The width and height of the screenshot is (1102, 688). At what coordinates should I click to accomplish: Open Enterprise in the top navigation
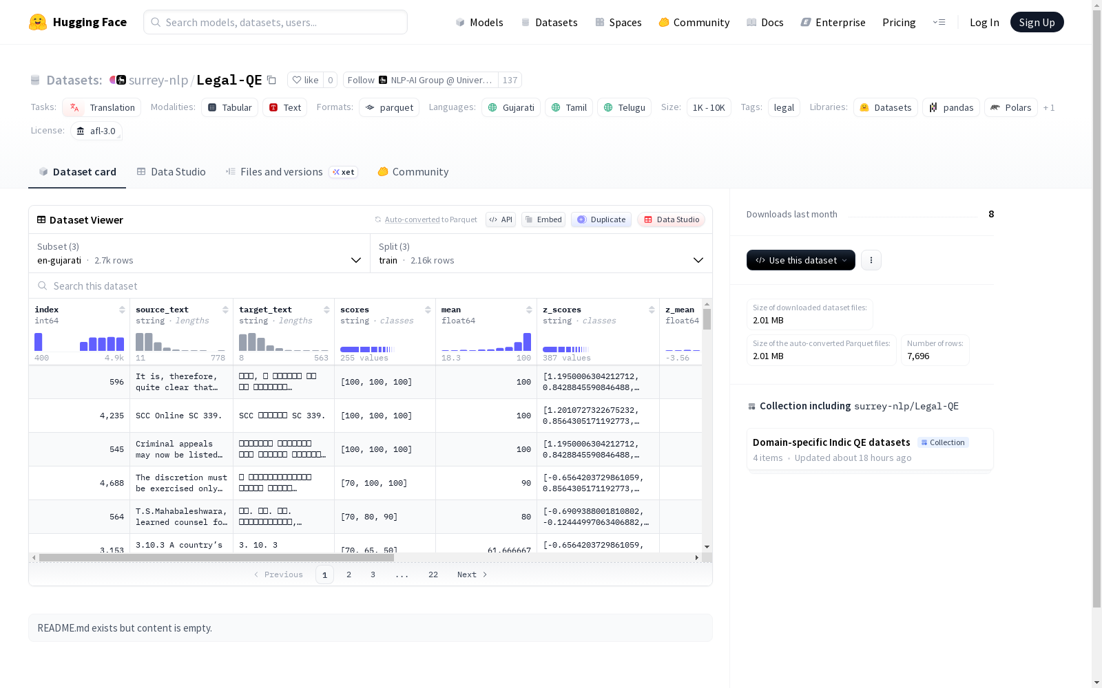833,22
